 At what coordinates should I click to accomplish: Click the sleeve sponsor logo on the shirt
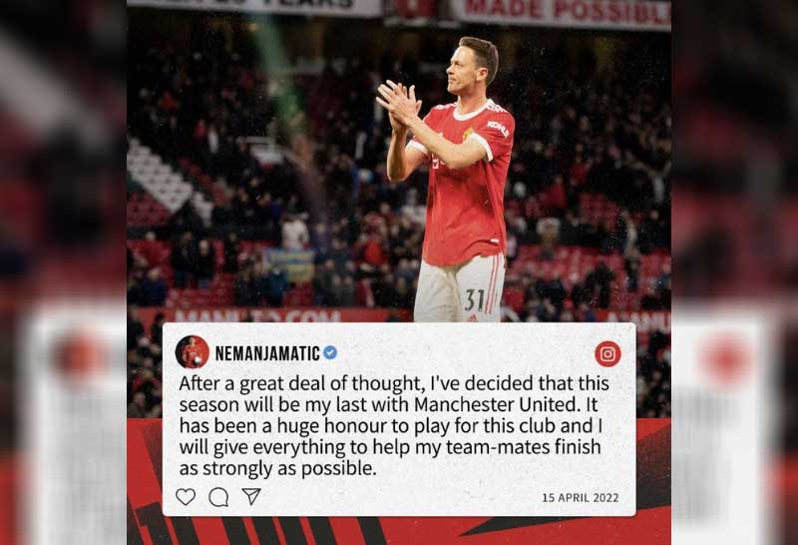498,128
